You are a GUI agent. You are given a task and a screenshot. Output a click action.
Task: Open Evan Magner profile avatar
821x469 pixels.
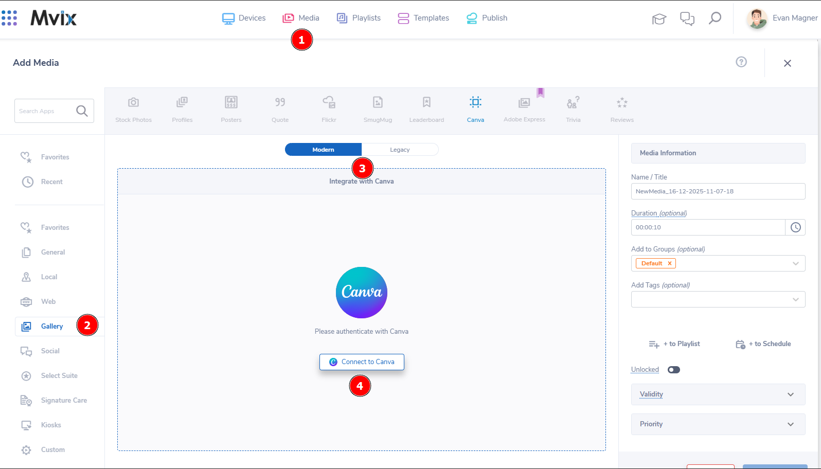(757, 19)
